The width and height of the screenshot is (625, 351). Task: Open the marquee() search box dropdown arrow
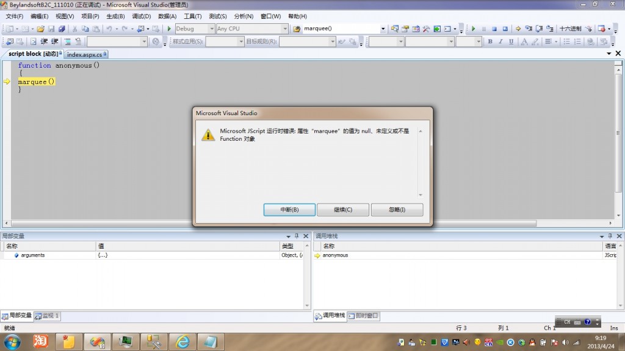(383, 28)
